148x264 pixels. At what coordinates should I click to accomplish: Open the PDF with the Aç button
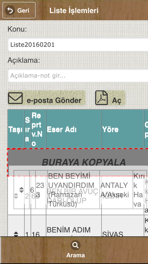click(110, 98)
